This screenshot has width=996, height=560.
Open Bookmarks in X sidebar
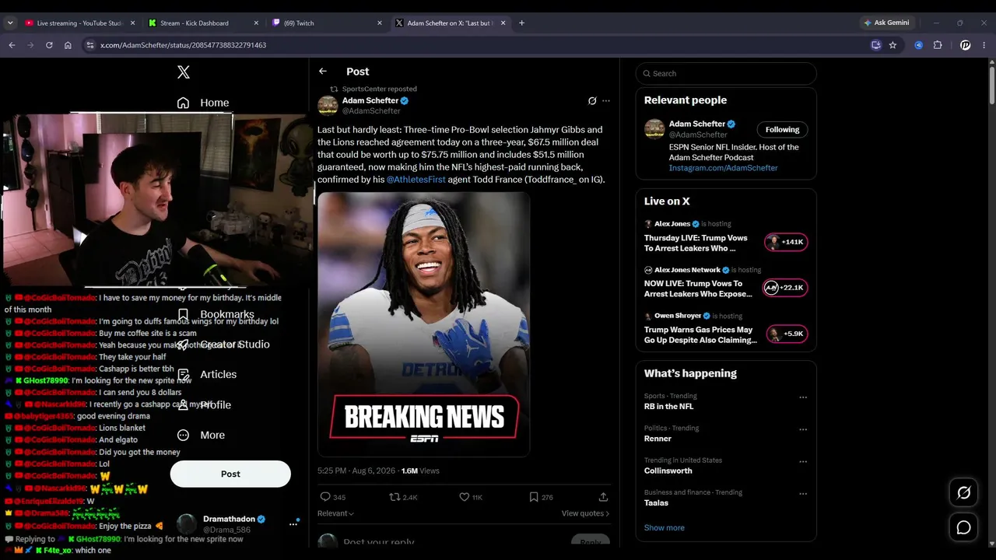pyautogui.click(x=216, y=314)
